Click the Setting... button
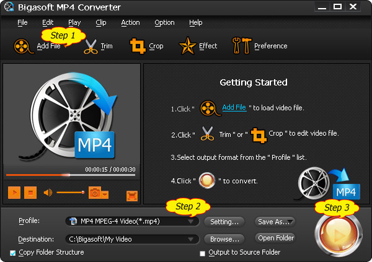 (224, 222)
